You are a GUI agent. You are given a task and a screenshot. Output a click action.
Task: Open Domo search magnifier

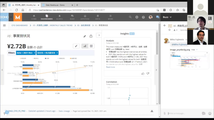coord(130,17)
